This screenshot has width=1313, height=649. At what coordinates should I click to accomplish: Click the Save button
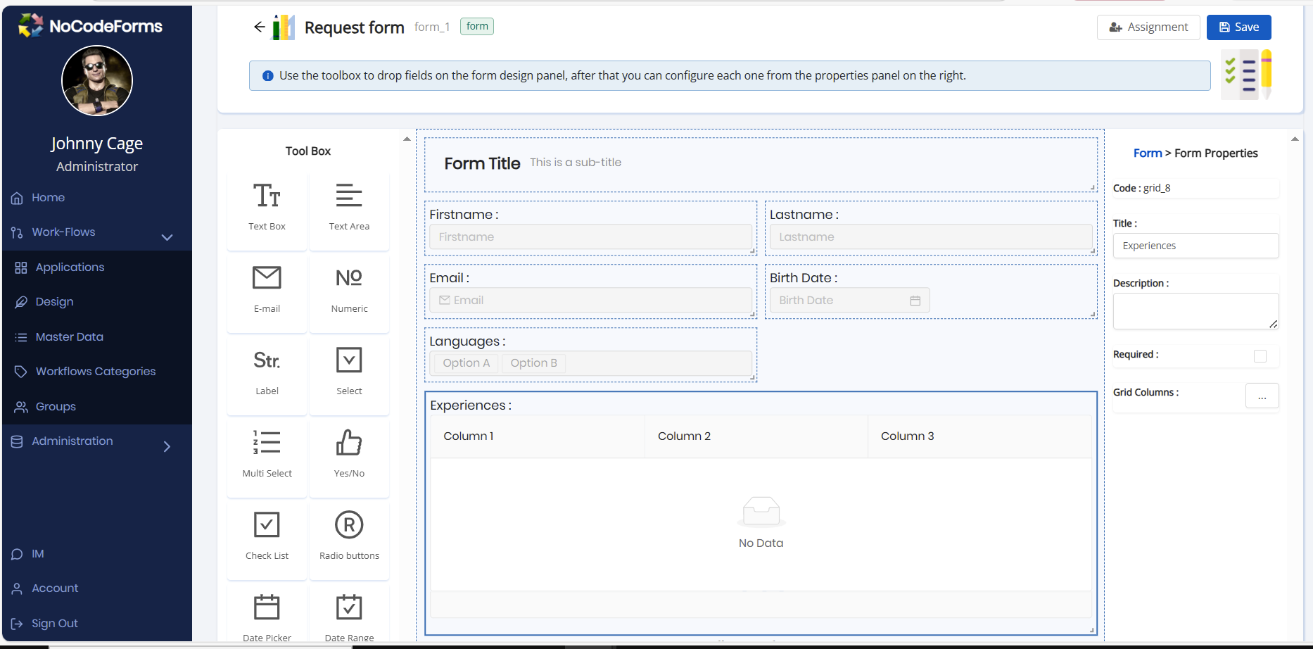coord(1238,27)
